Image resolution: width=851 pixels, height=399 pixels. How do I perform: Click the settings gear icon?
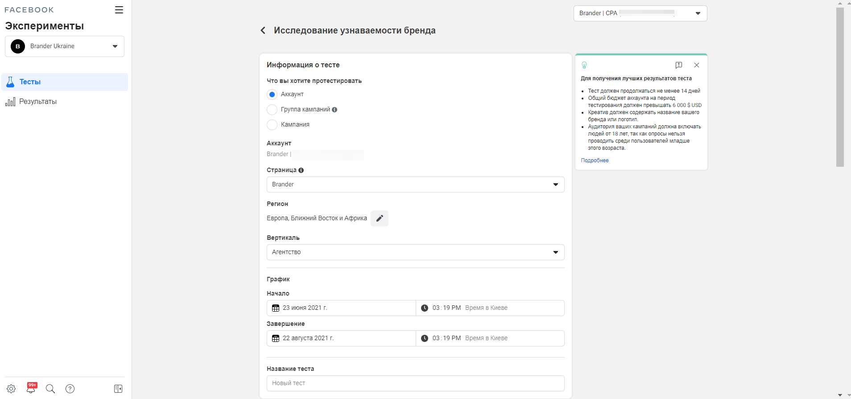click(12, 389)
